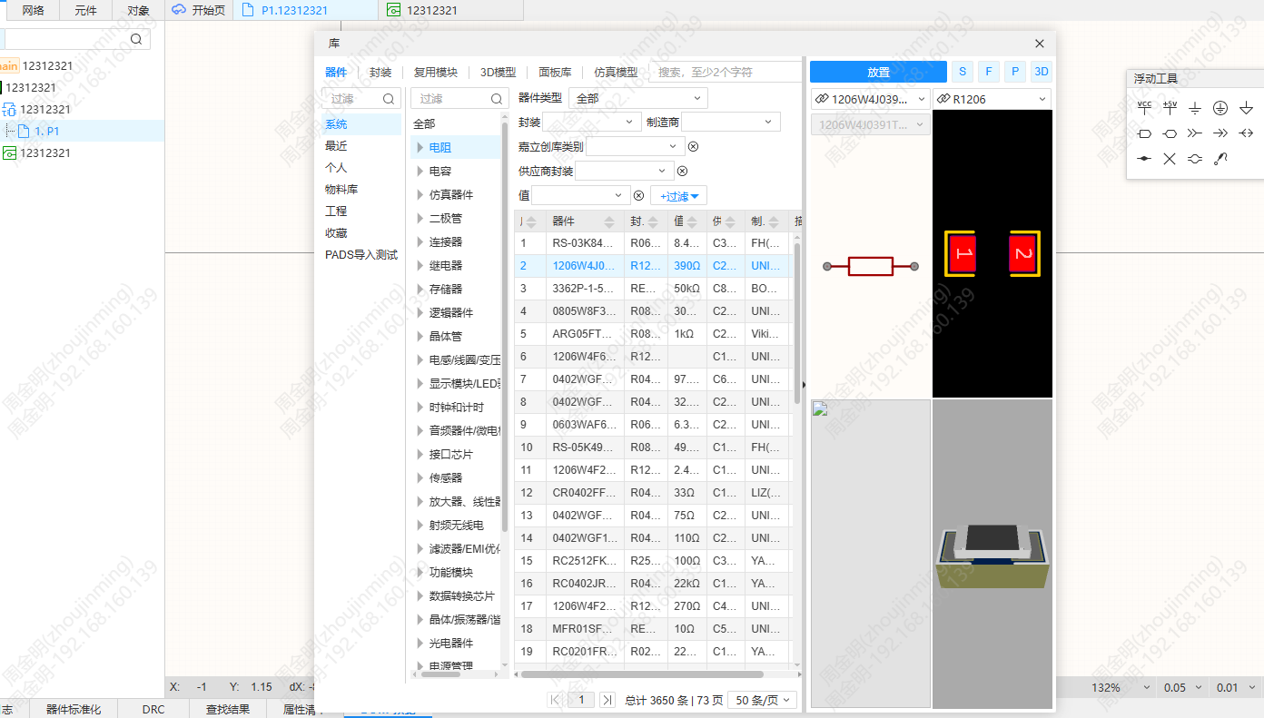
Task: Open the 供应商封装 dropdown
Action: pyautogui.click(x=625, y=171)
